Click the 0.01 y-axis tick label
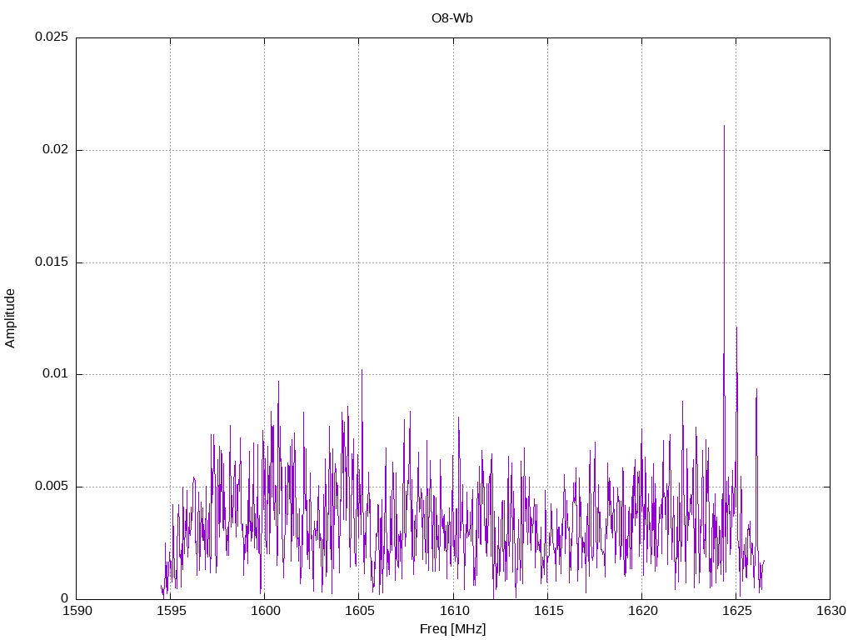 [x=56, y=374]
